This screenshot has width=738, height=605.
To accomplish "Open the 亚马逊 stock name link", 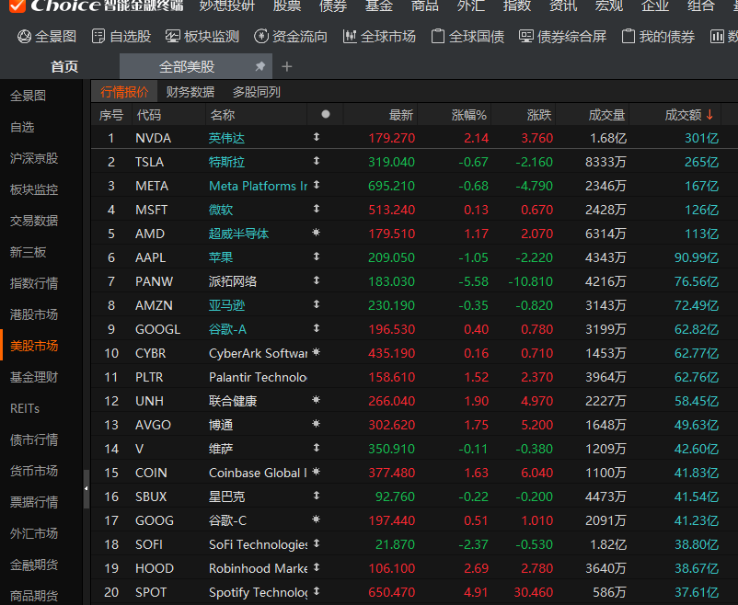I will coord(227,305).
